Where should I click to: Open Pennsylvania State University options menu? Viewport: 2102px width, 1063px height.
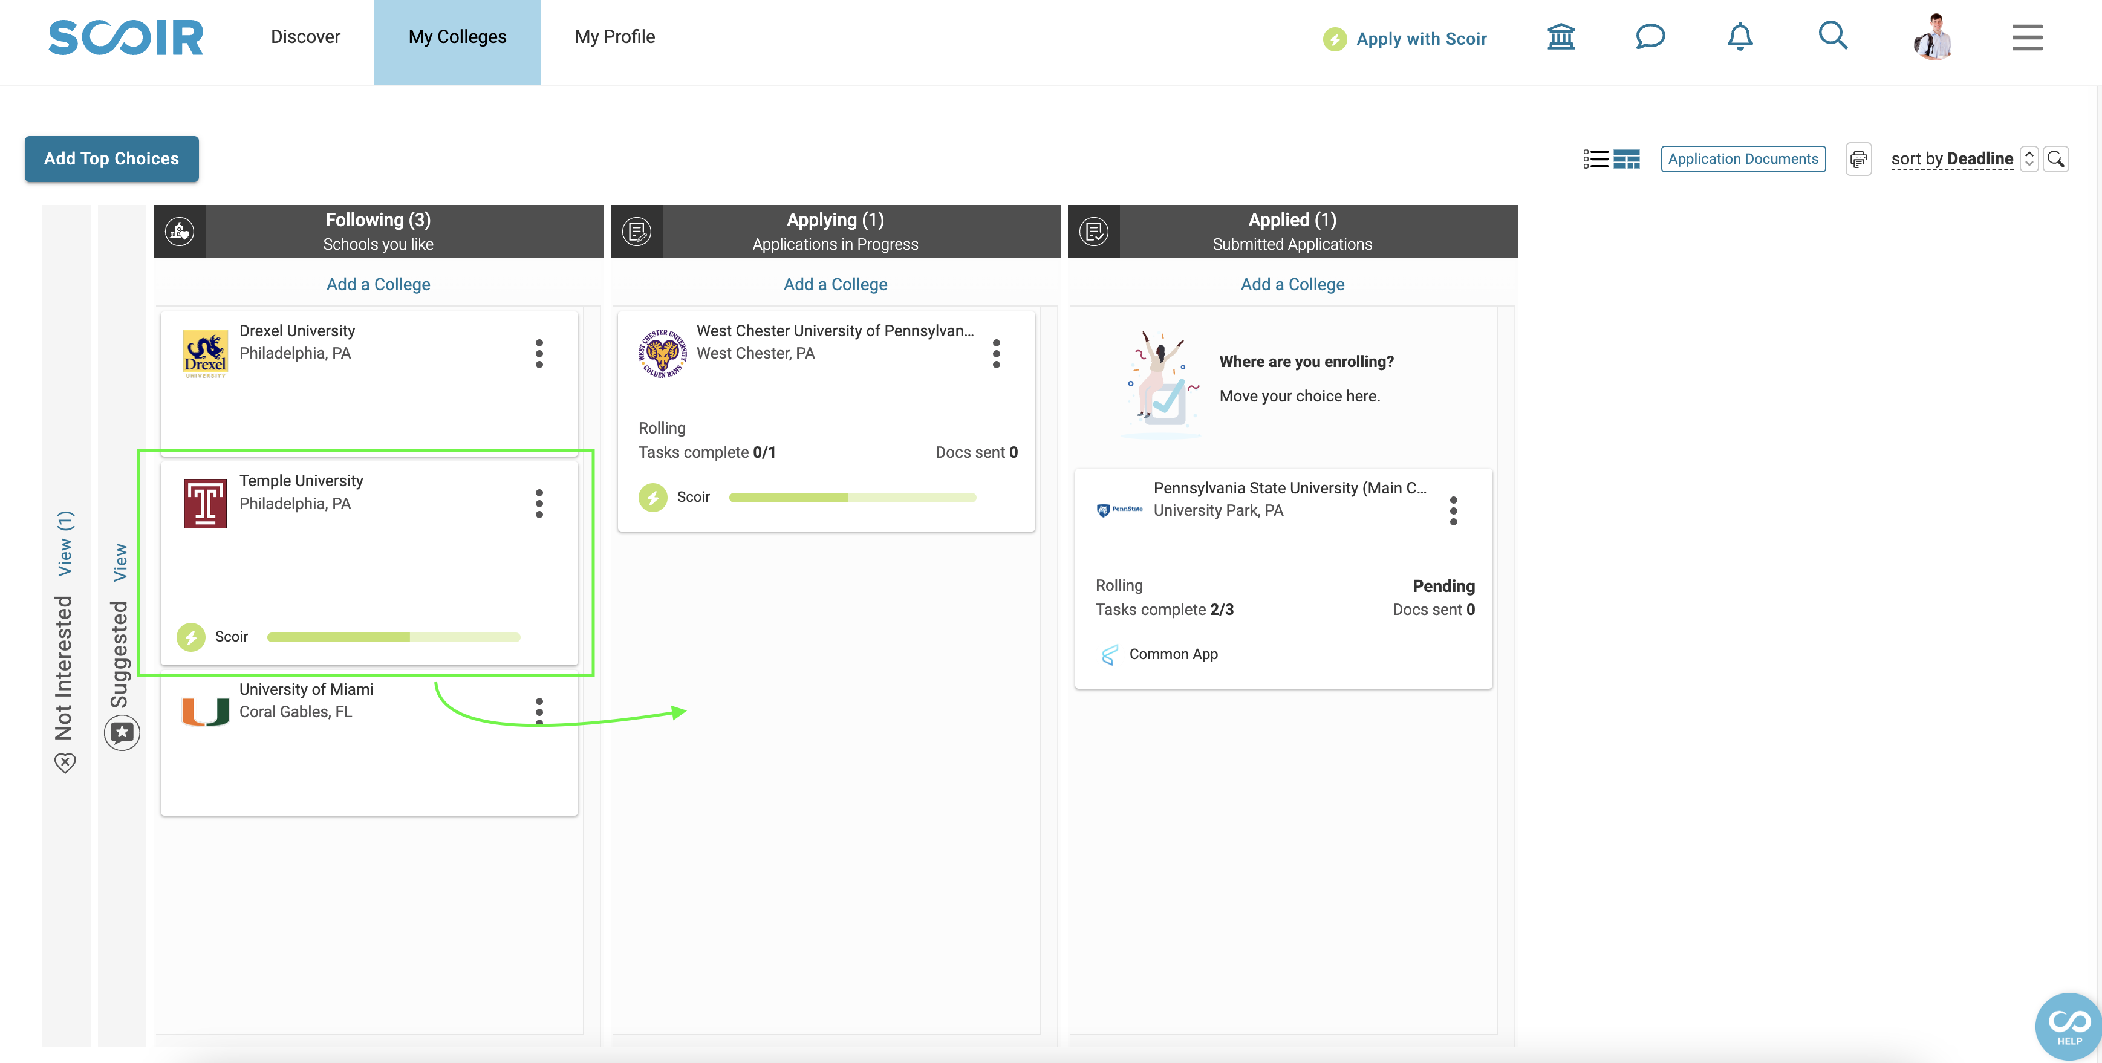pyautogui.click(x=1453, y=511)
